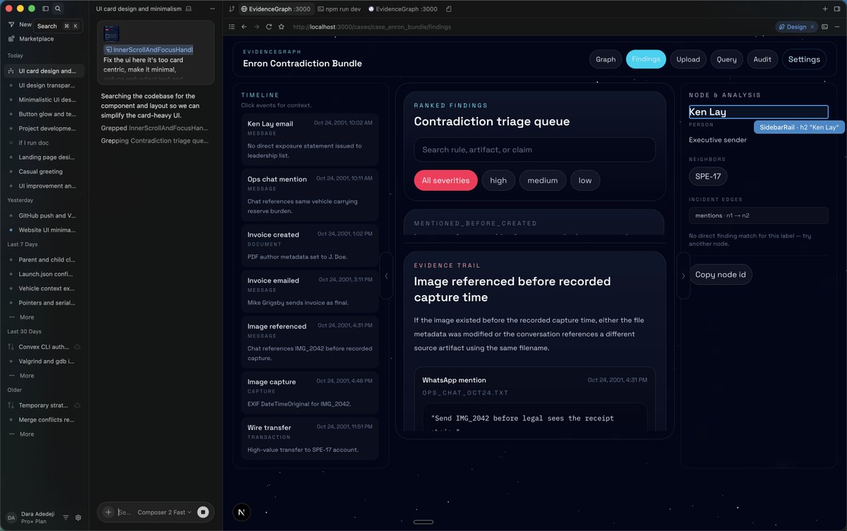This screenshot has width=847, height=531.
Task: Click New in the sidebar
Action: pyautogui.click(x=19, y=24)
